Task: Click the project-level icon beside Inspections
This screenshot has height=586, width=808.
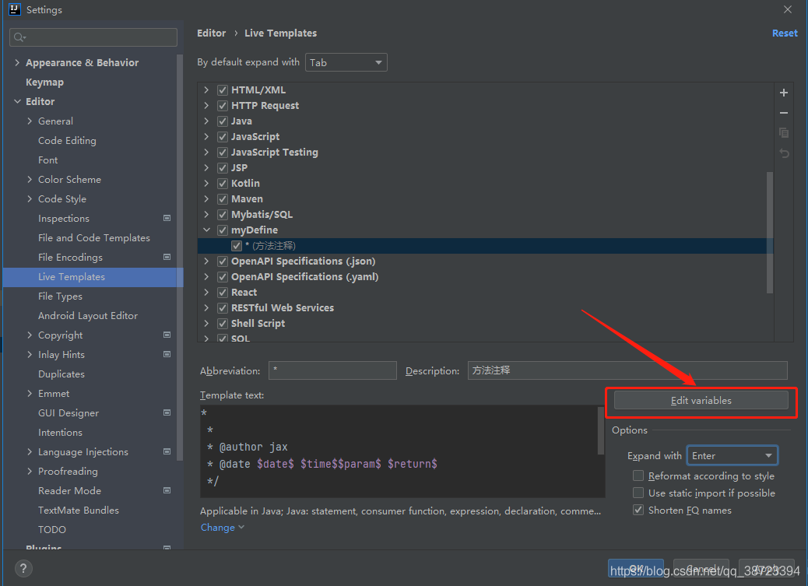Action: click(167, 218)
